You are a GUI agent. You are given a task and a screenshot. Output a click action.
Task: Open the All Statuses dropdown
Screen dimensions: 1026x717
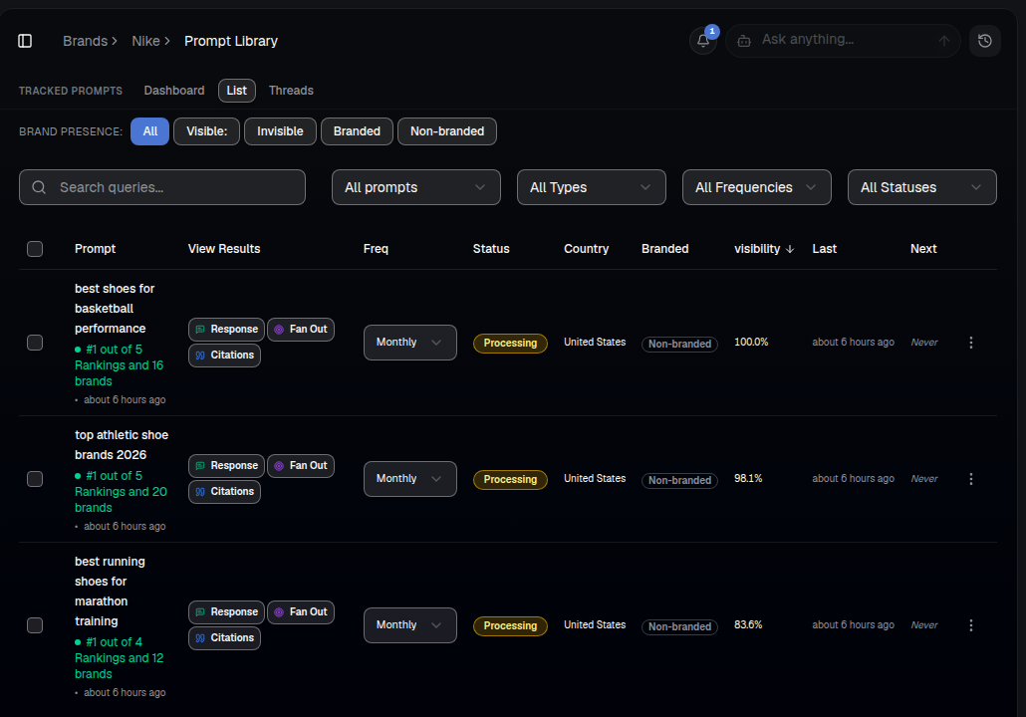tap(922, 188)
